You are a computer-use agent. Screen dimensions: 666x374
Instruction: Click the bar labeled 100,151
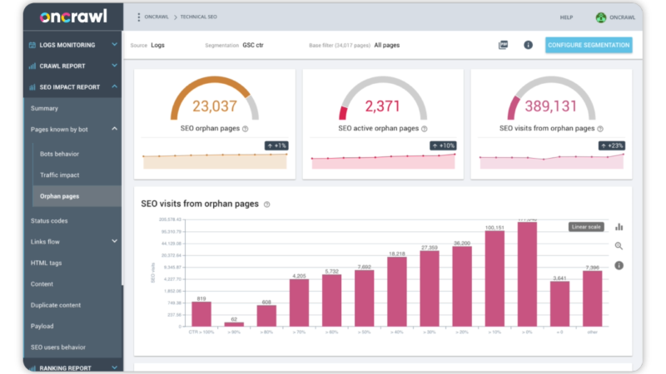pos(495,278)
